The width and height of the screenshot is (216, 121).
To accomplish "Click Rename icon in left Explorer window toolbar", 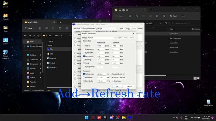I will pos(60,28).
